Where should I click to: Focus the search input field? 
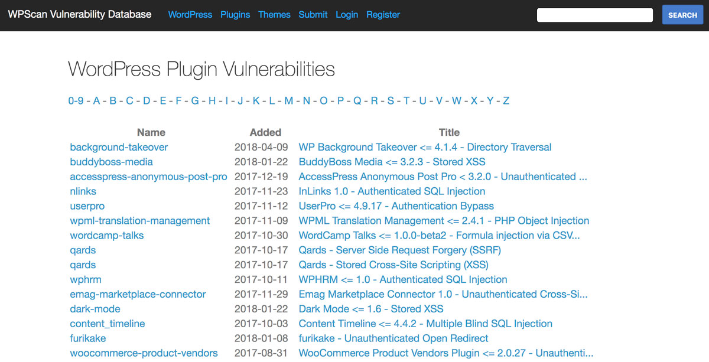pos(595,15)
